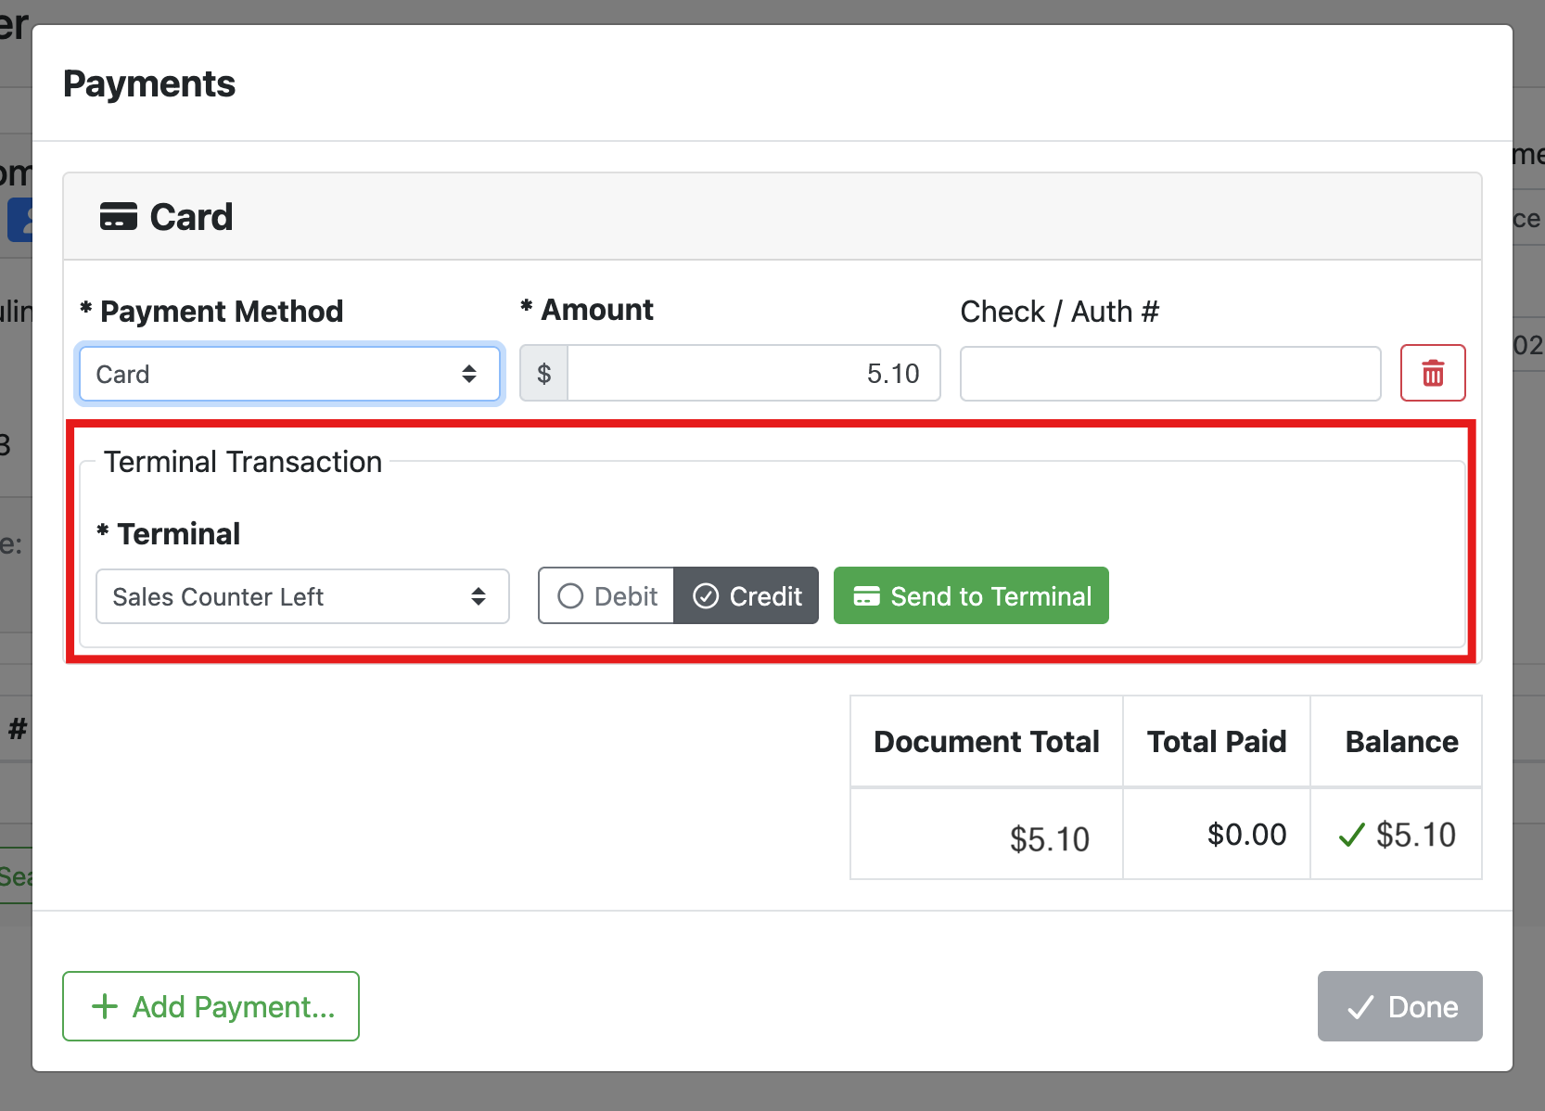
Task: Click the checked circle icon on Credit
Action: (706, 596)
